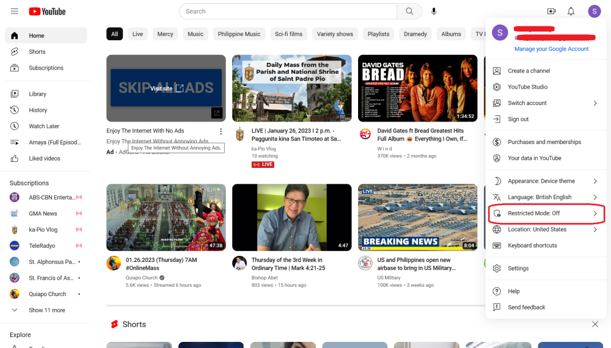Open Bishop Abet channel link
This screenshot has width=611, height=348.
(x=265, y=278)
